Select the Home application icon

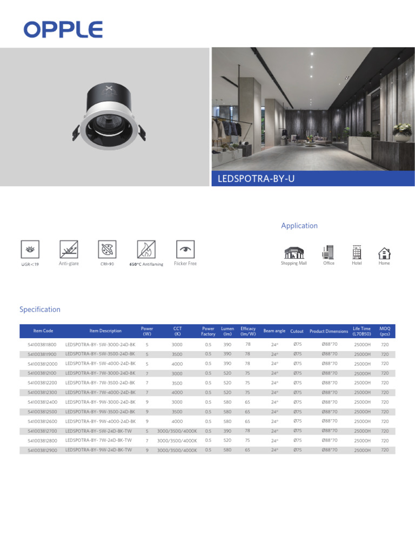[384, 253]
